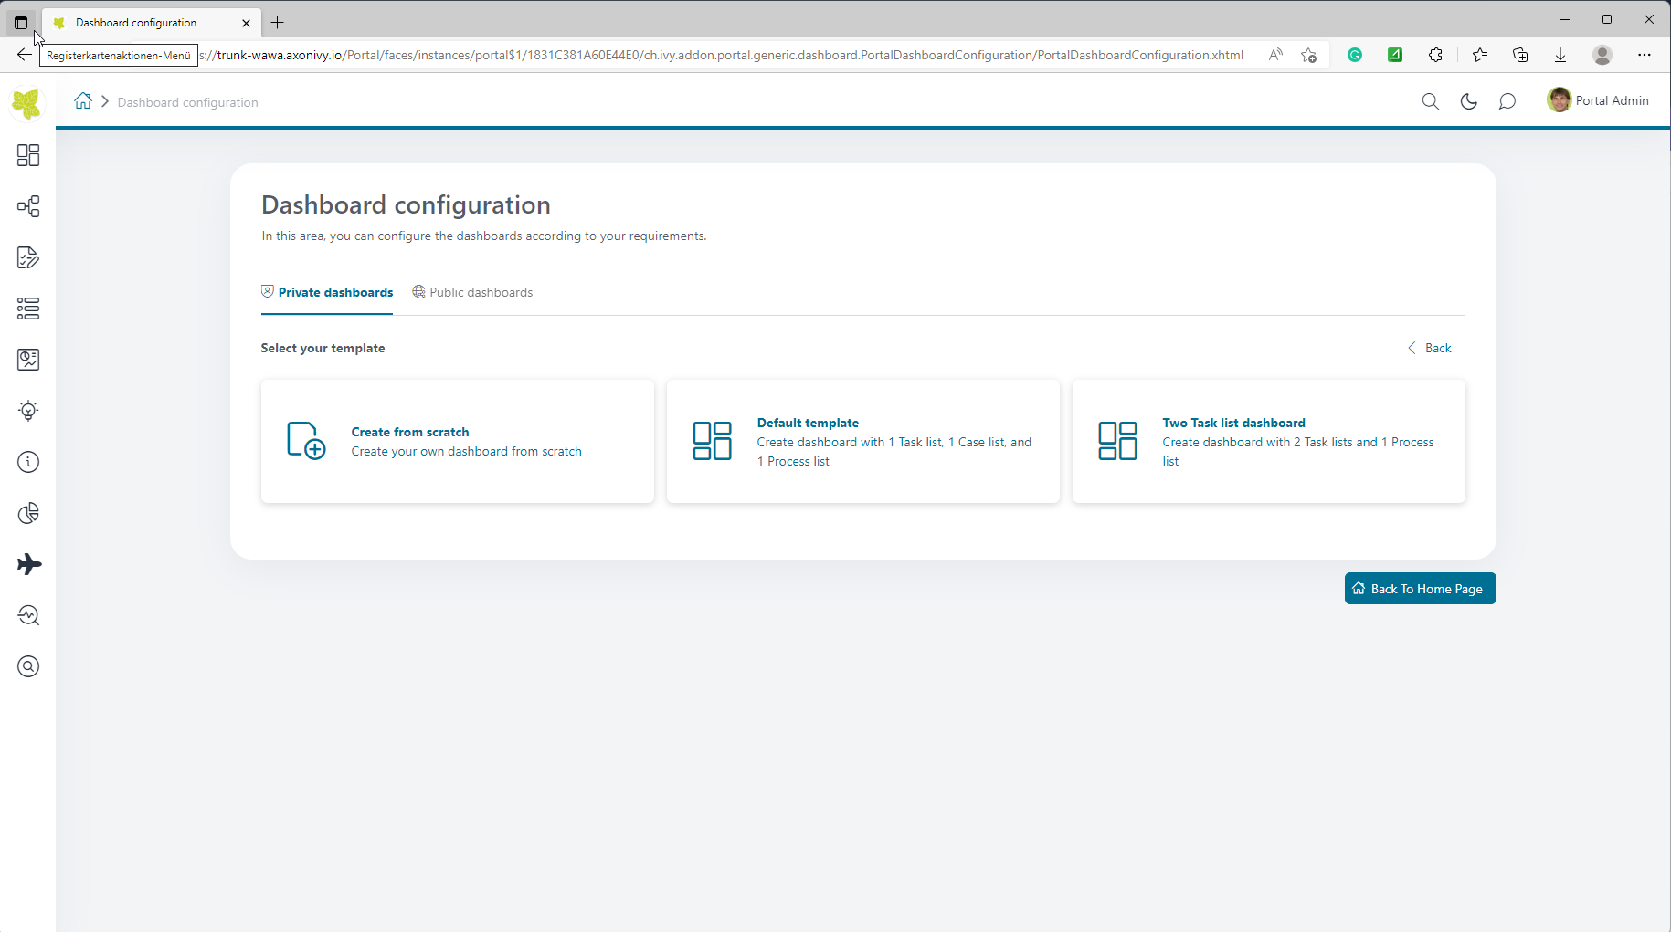Select the airplane Absences icon in sidebar
Screen dimensions: 1671x932
(x=27, y=564)
